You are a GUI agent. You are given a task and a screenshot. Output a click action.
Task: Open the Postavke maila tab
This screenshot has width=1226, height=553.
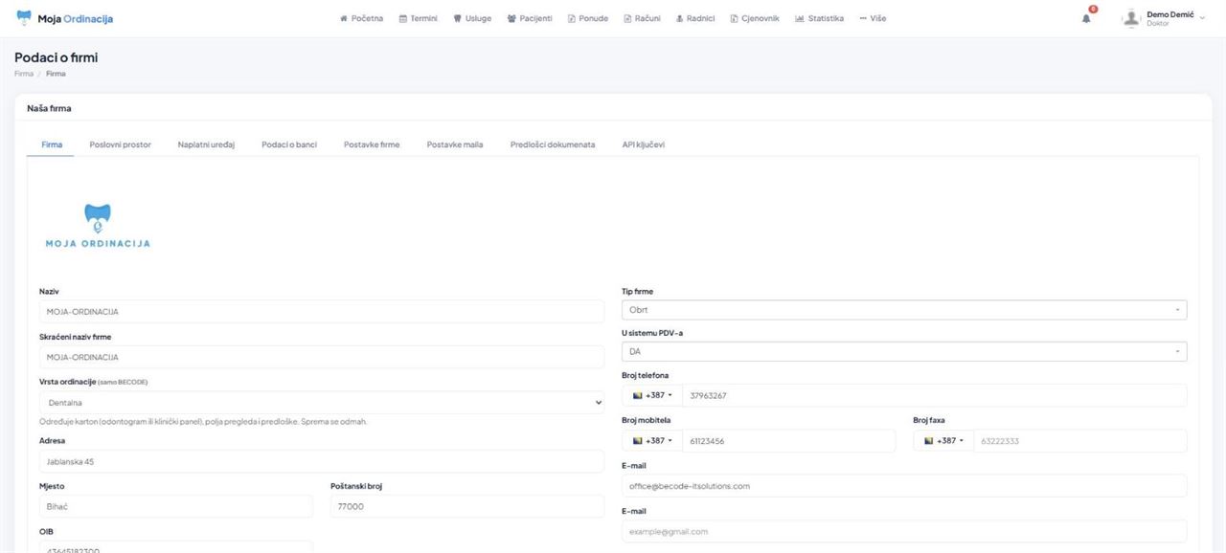click(x=455, y=144)
